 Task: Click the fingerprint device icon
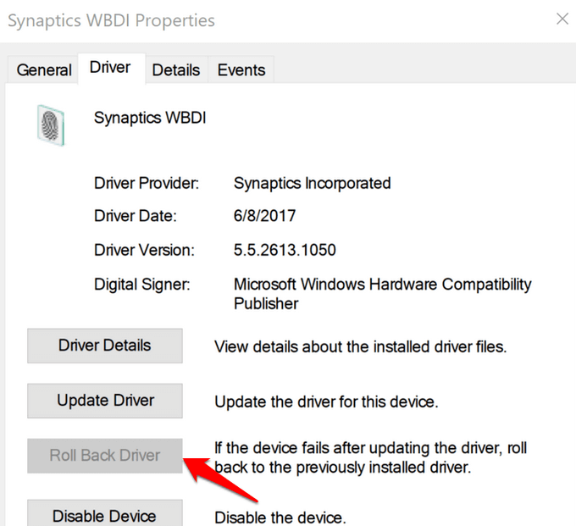[x=51, y=125]
